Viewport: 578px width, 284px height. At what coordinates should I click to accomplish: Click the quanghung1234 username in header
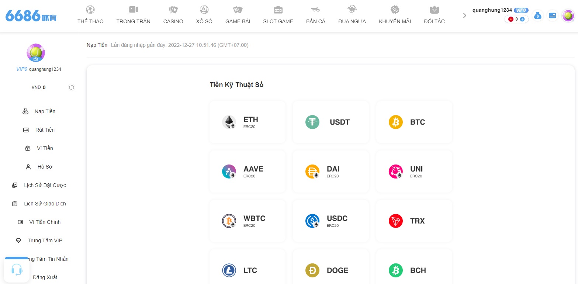[492, 10]
